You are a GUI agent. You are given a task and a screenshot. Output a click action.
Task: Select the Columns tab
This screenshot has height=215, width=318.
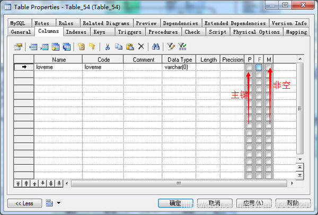click(x=49, y=31)
